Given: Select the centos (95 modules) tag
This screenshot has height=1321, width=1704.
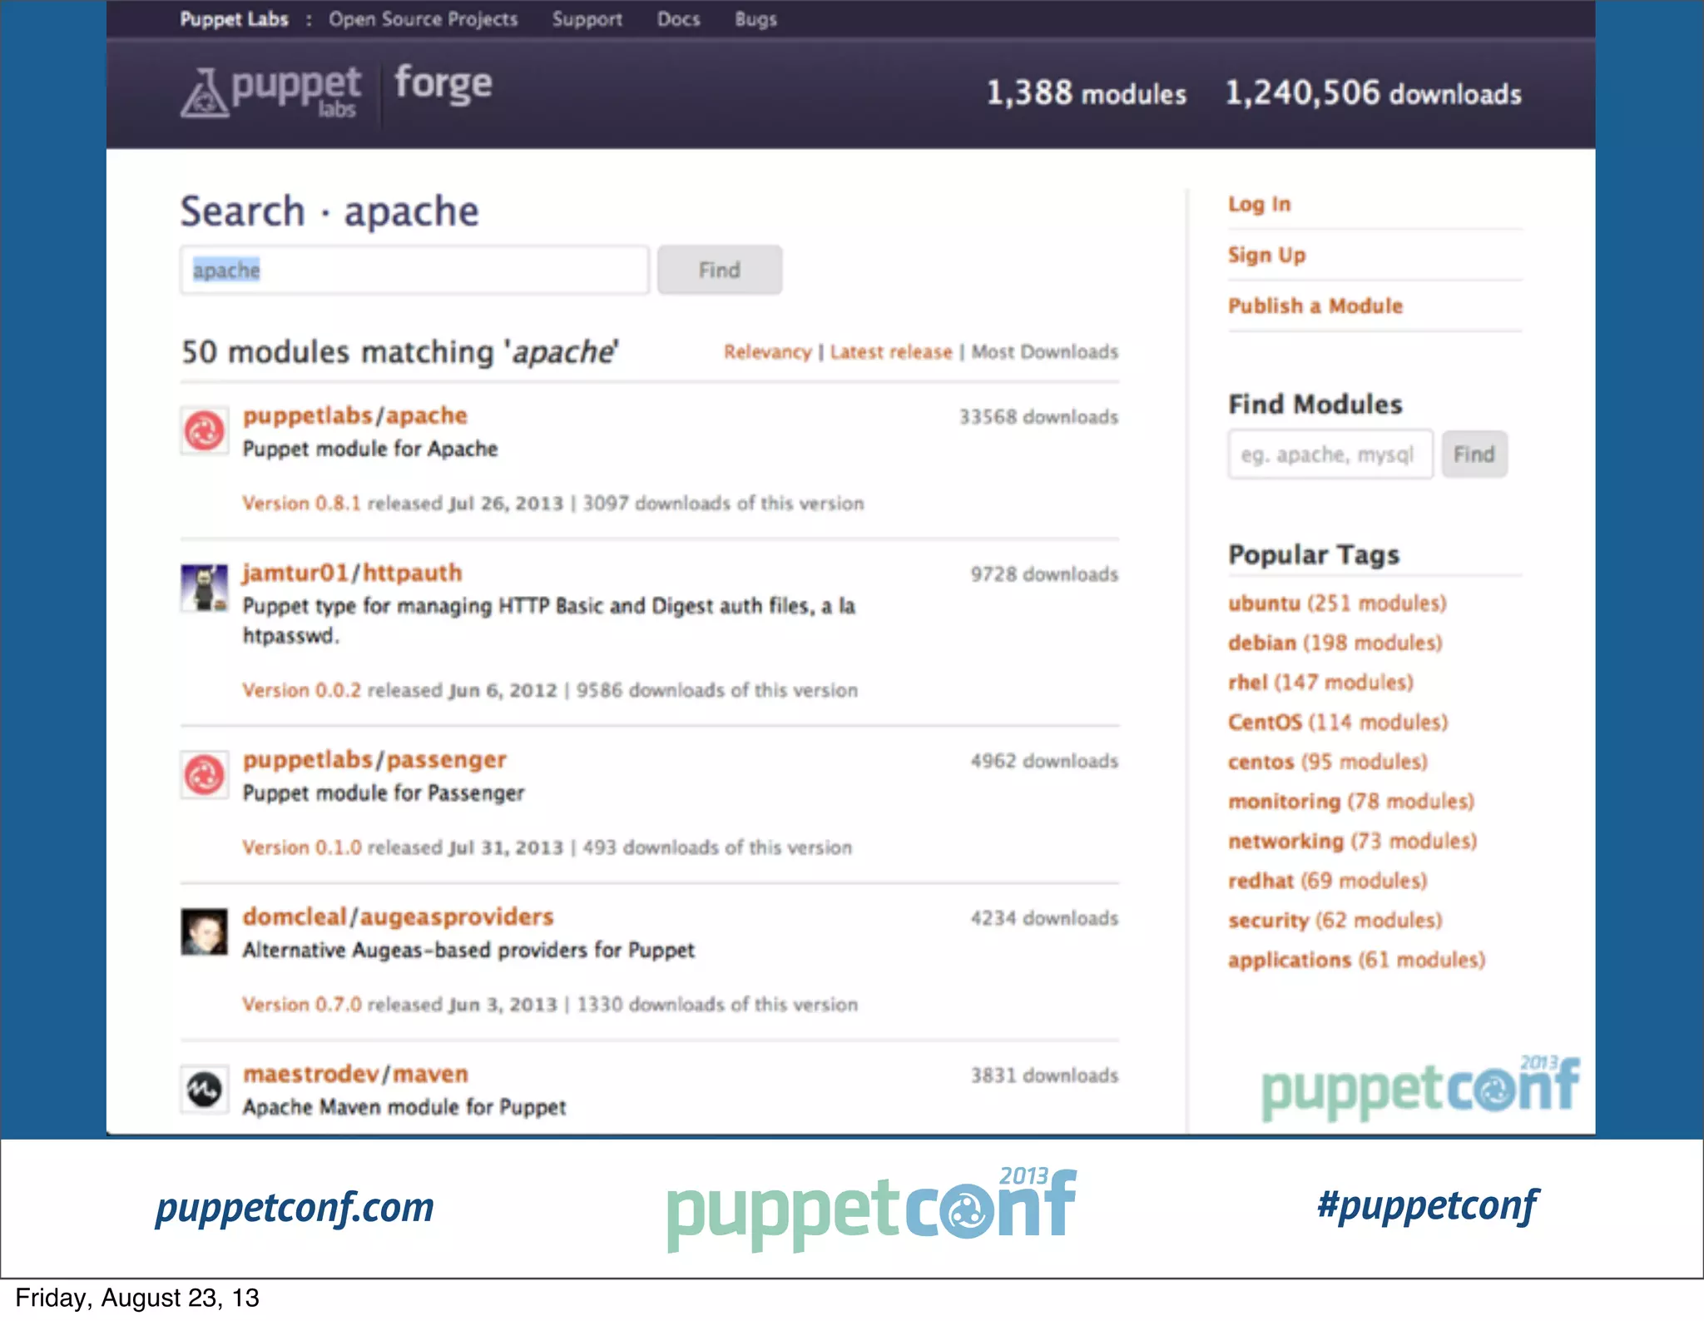Looking at the screenshot, I should coord(1327,762).
